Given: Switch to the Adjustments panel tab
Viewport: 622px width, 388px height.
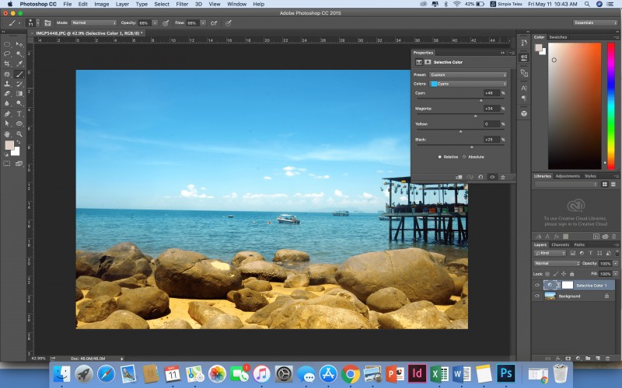Looking at the screenshot, I should click(567, 176).
